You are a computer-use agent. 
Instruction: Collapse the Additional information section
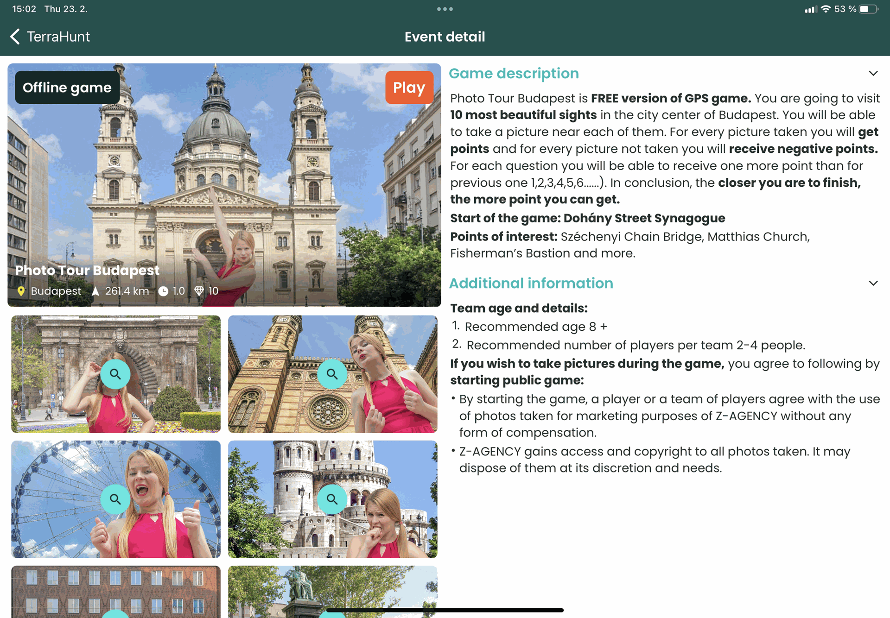click(x=873, y=283)
